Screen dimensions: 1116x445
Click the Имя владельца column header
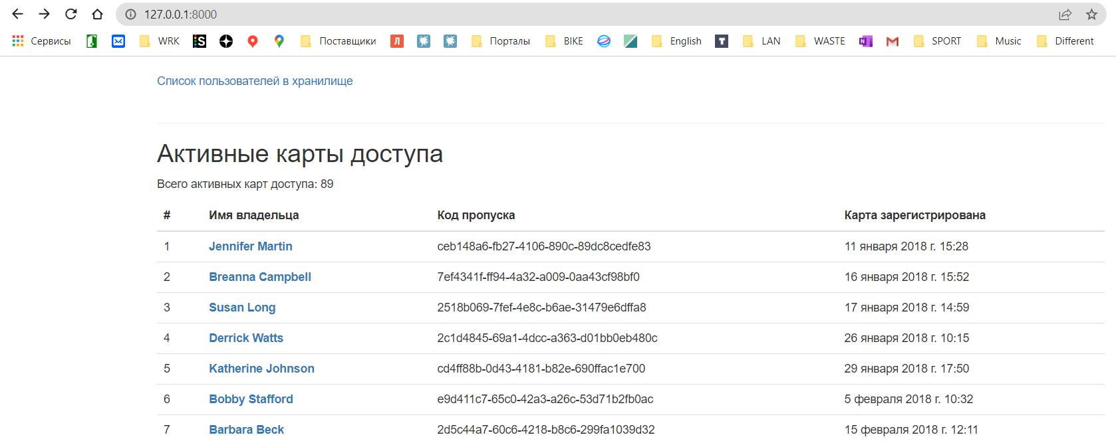254,215
